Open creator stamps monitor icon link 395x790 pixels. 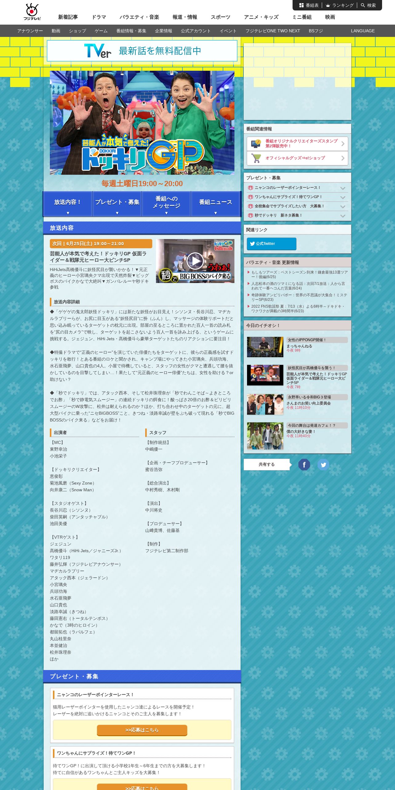click(x=256, y=144)
